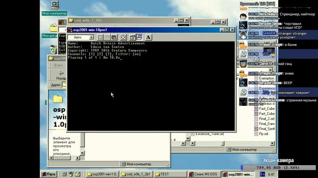Viewport: 318px width, 178px height.
Task: Switch to TEST taskbar button
Action: click(170, 174)
